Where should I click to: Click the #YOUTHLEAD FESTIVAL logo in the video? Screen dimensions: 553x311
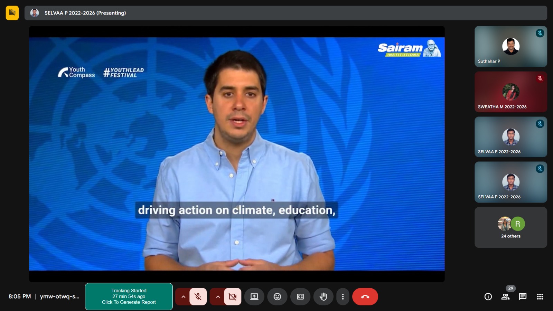123,73
